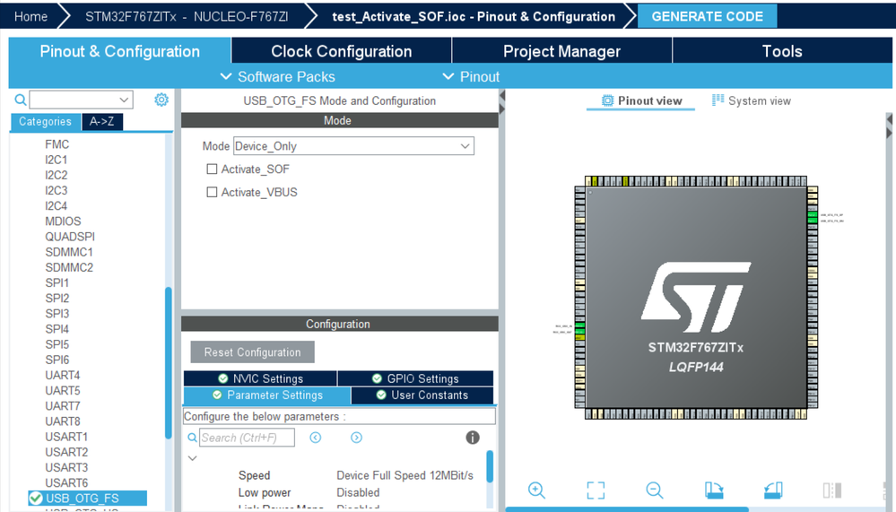896x512 pixels.
Task: Select the Pinout & Configuration tab
Action: click(120, 51)
